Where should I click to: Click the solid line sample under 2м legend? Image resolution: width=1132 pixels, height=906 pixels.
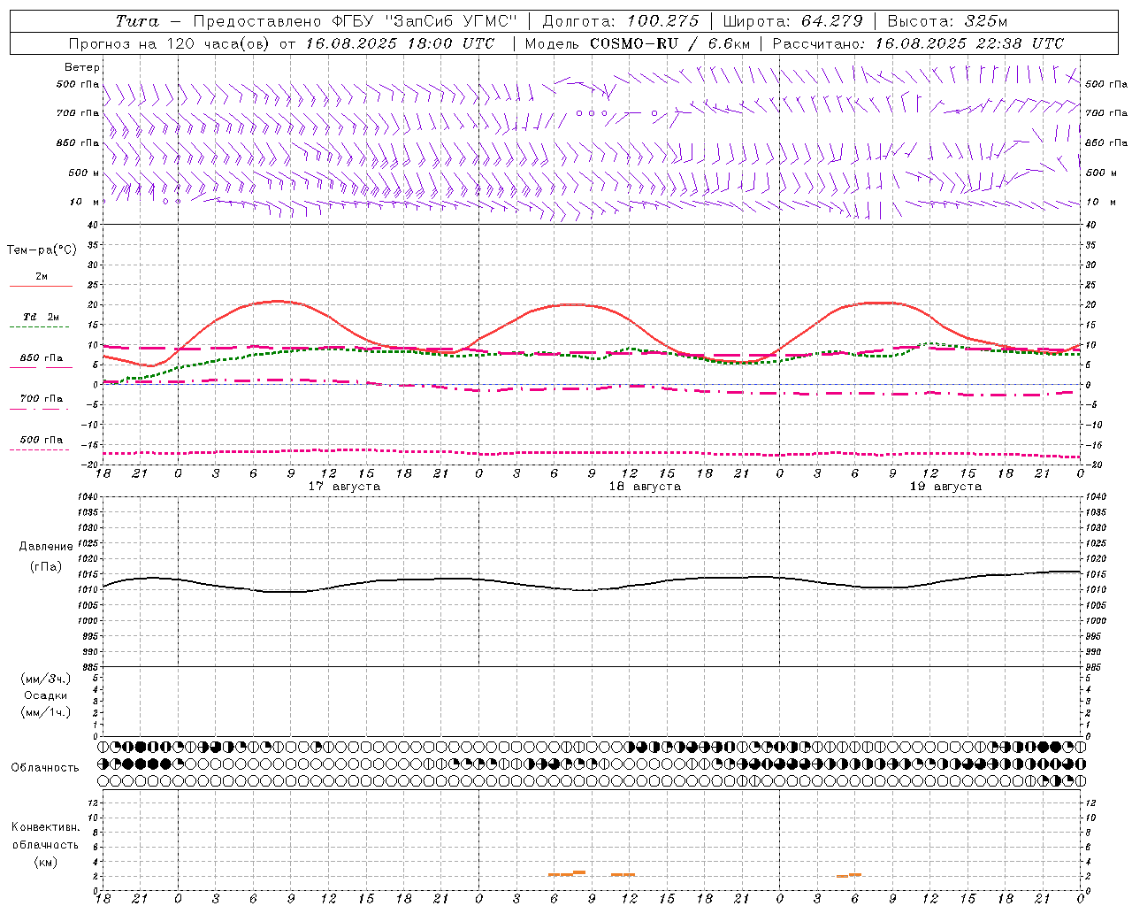coord(41,286)
